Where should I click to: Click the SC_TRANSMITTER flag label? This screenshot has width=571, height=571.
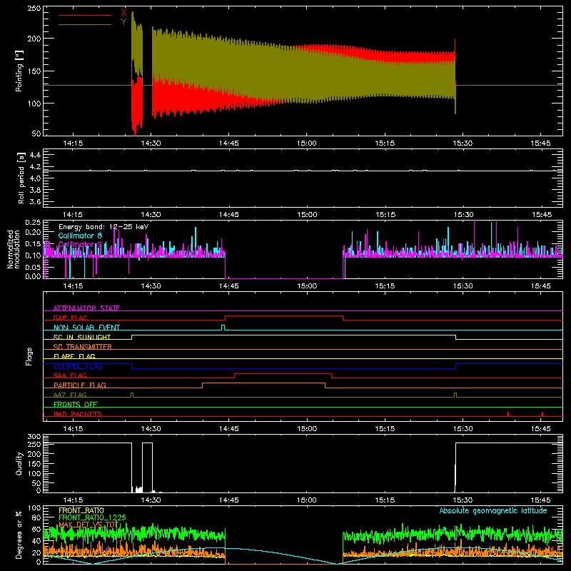(83, 347)
